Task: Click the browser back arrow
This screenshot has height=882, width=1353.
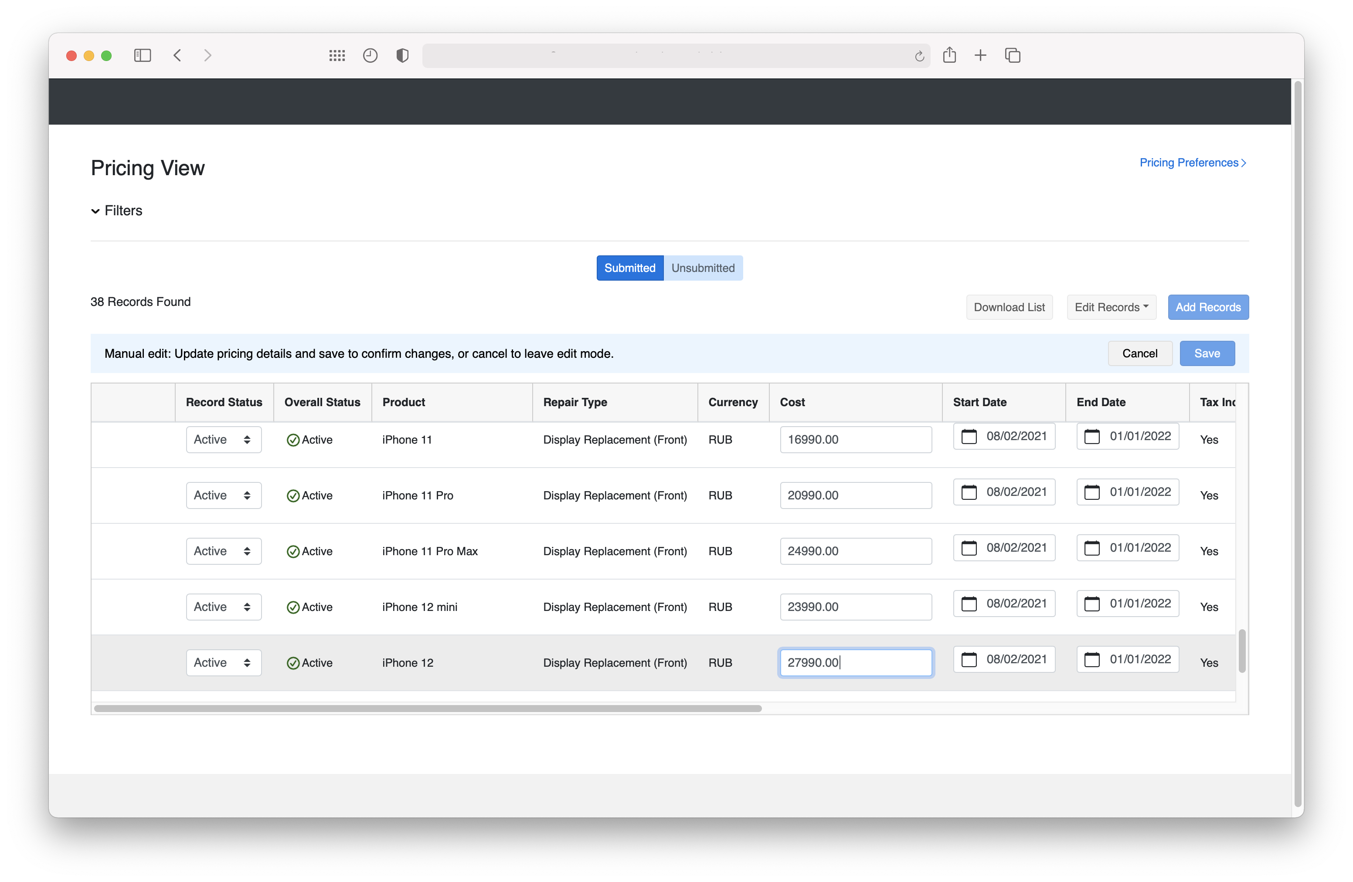Action: (x=177, y=55)
